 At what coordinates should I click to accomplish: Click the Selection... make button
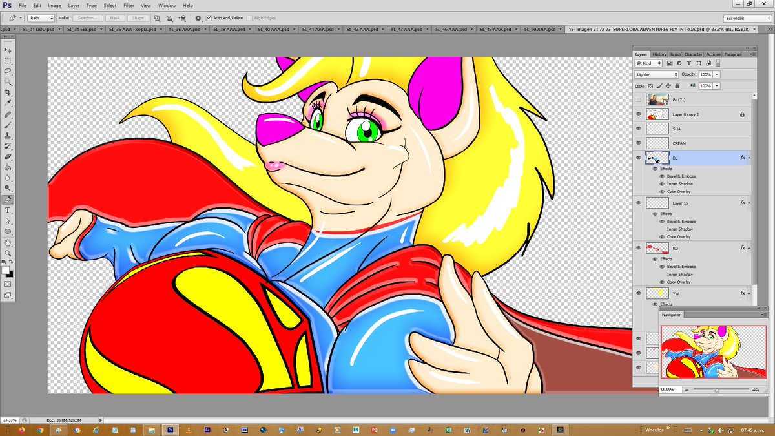(88, 18)
